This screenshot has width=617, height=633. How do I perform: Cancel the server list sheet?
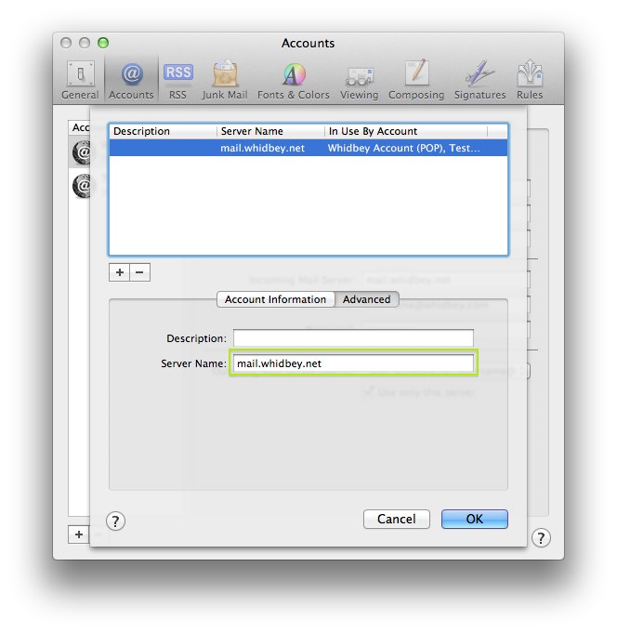[396, 520]
